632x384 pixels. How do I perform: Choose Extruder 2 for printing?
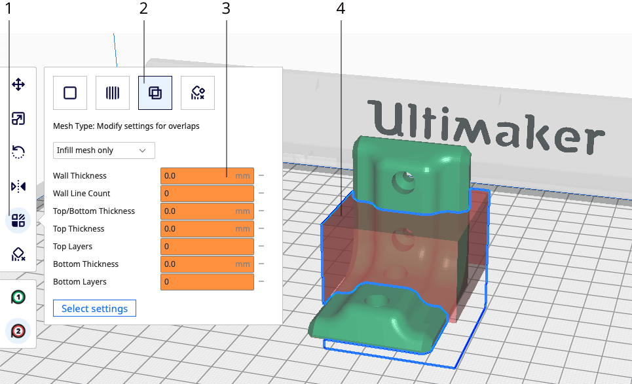[18, 330]
